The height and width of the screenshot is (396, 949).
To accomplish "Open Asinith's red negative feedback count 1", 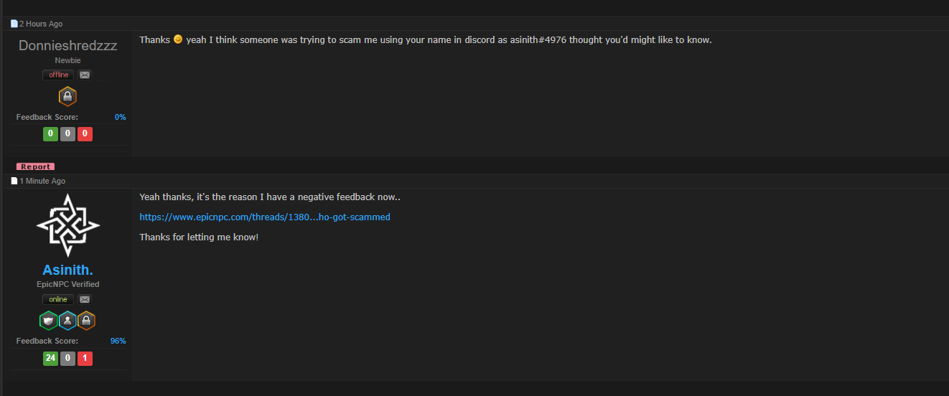I will pyautogui.click(x=85, y=358).
